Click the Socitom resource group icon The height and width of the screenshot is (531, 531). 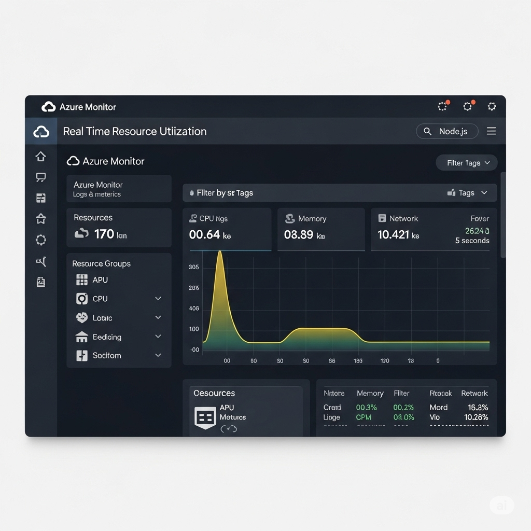[x=81, y=356]
